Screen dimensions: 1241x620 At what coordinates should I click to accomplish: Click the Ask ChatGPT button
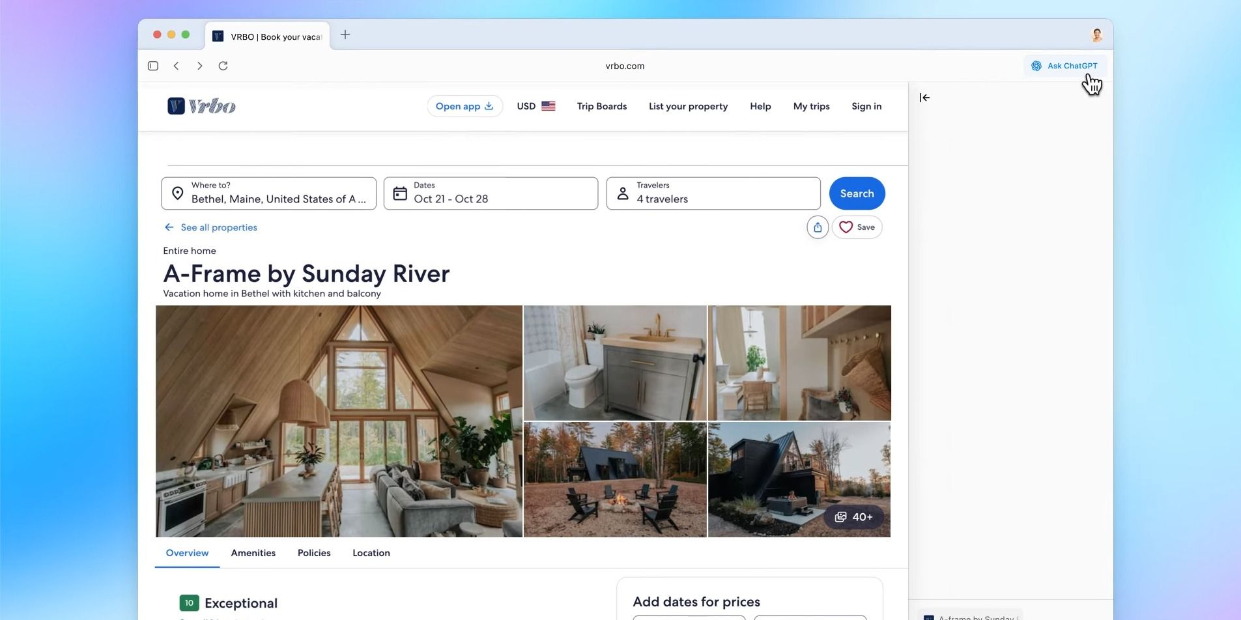1064,66
